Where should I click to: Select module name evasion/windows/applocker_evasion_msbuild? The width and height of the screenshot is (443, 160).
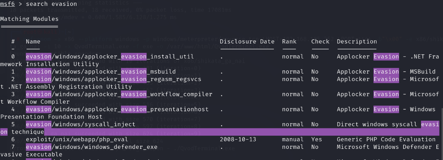[101, 72]
